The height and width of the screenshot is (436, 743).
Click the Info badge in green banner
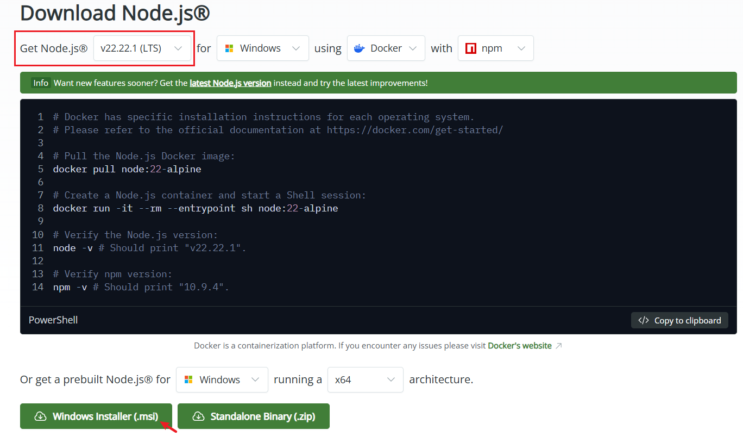pyautogui.click(x=41, y=83)
